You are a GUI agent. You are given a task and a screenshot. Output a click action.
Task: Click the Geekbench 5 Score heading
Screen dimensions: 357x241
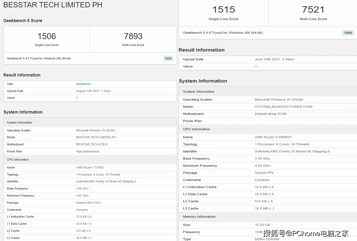(23, 20)
